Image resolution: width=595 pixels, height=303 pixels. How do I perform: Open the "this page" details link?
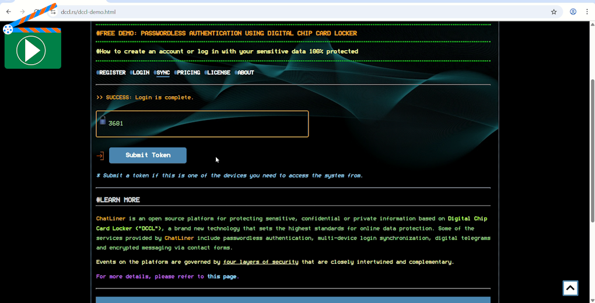(x=222, y=277)
